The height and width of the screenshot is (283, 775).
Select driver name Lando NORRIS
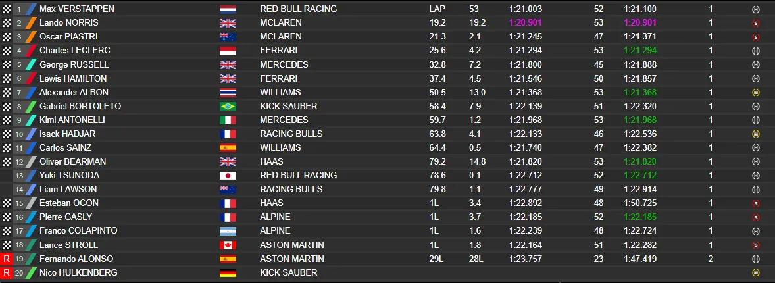coord(68,23)
